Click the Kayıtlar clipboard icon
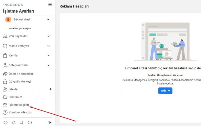 5,56
